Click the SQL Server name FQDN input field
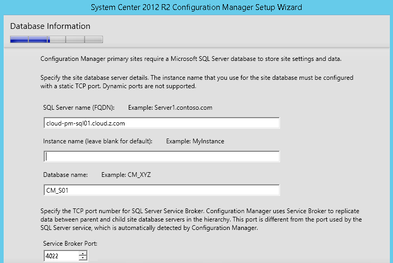Image resolution: width=393 pixels, height=263 pixels. 161,123
